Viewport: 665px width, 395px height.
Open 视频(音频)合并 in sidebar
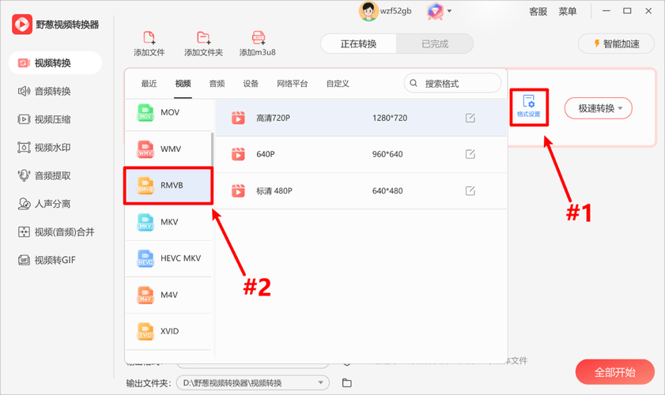pyautogui.click(x=55, y=231)
